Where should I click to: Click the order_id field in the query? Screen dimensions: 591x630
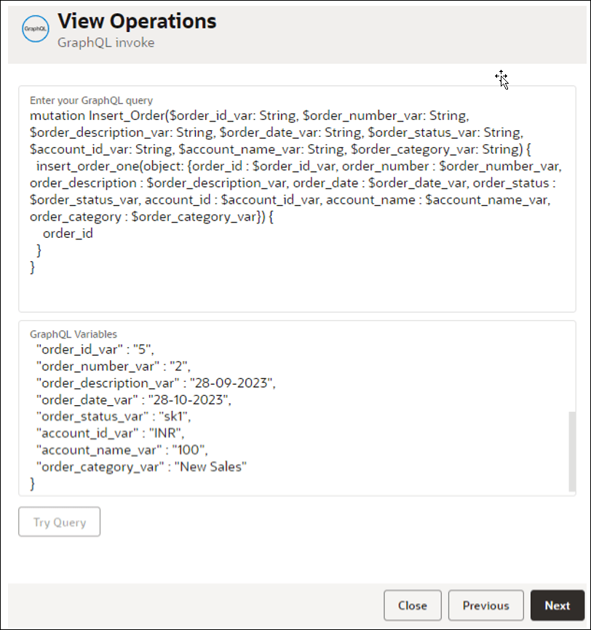click(x=68, y=233)
